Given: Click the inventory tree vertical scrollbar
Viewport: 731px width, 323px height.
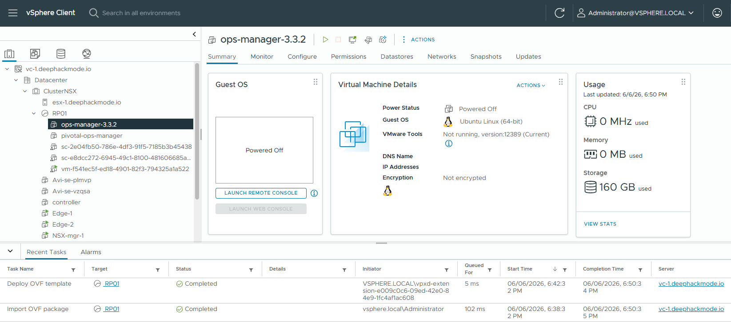Looking at the screenshot, I should [197, 131].
